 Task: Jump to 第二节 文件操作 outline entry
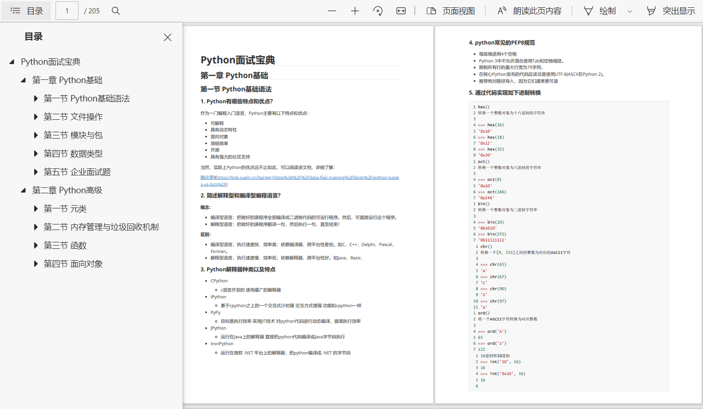(x=73, y=117)
